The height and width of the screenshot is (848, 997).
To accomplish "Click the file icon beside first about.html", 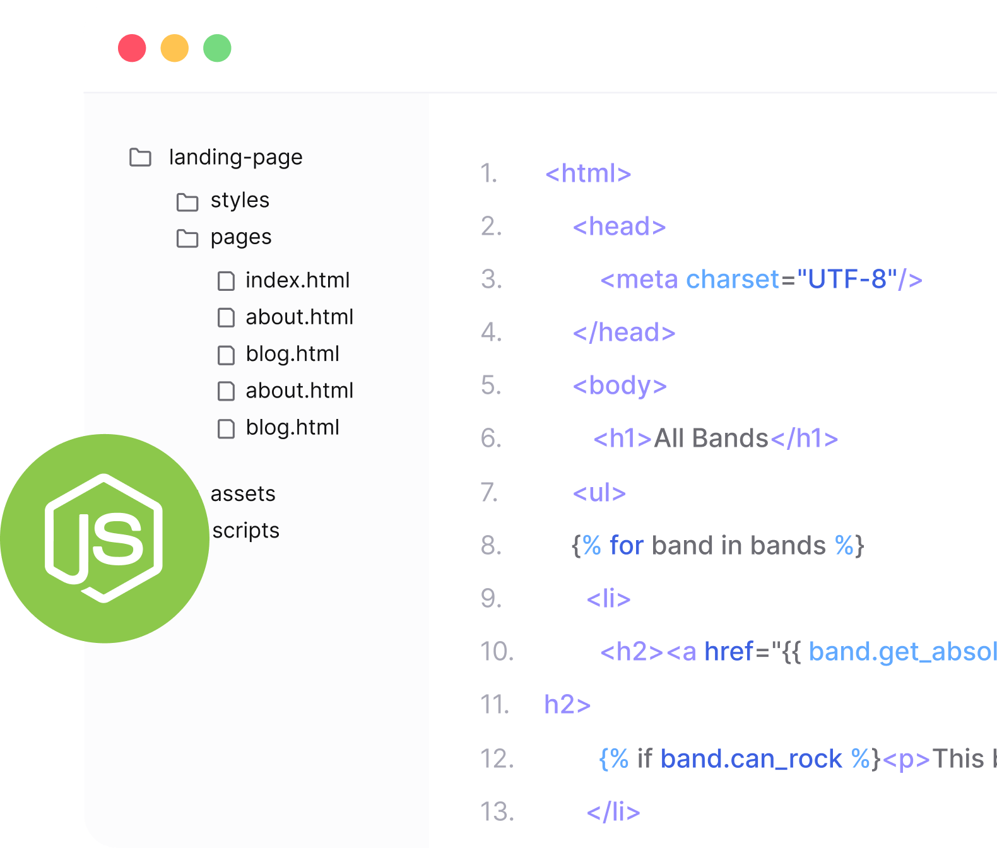I will (226, 317).
